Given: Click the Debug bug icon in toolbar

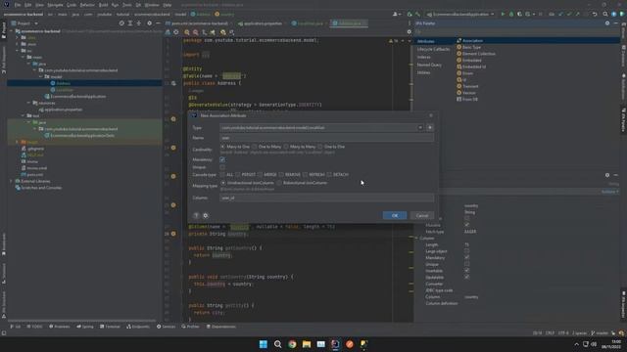Looking at the screenshot, I should click(511, 14).
